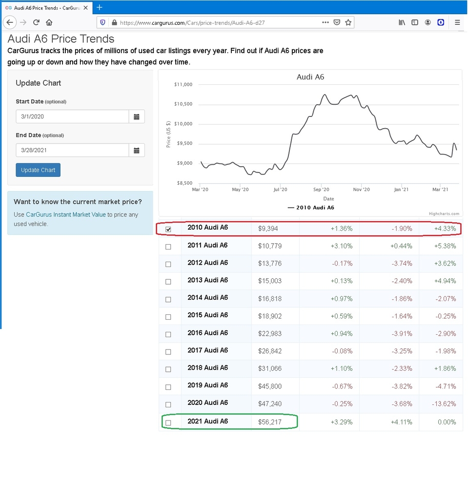
Task: Close the Audi A6 Price Trends tab
Action: point(85,8)
